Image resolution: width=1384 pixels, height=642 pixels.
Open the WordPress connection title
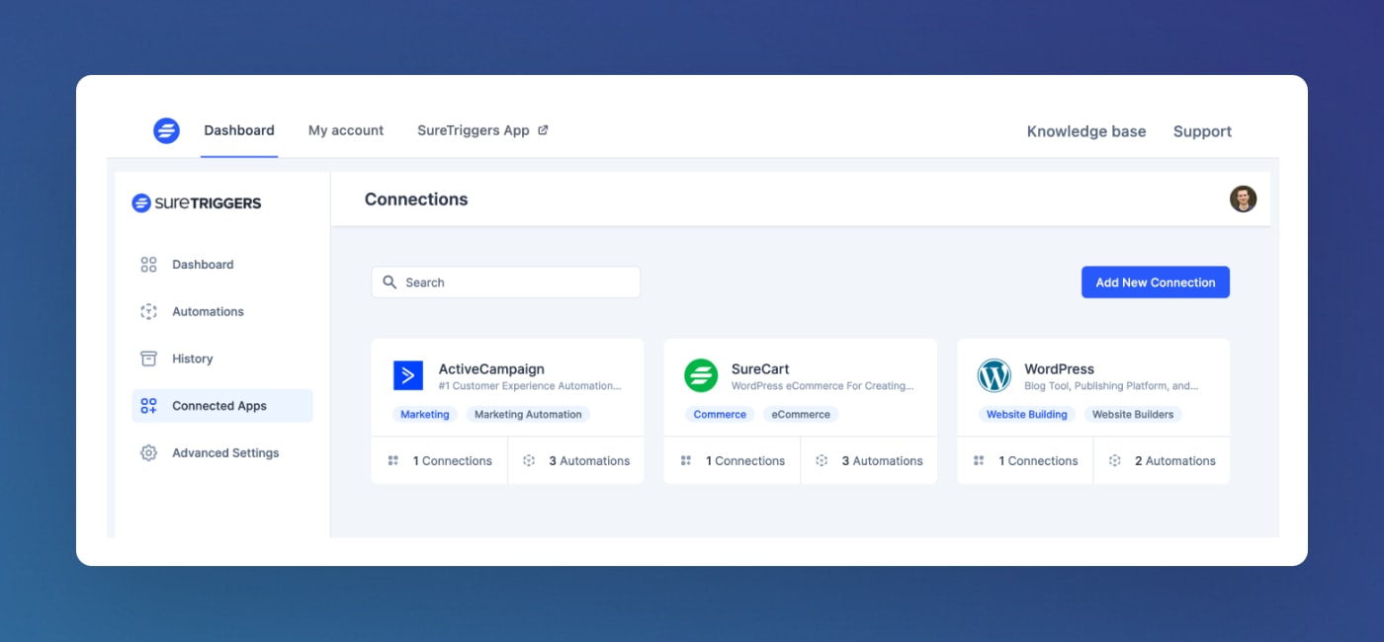[x=1059, y=369]
